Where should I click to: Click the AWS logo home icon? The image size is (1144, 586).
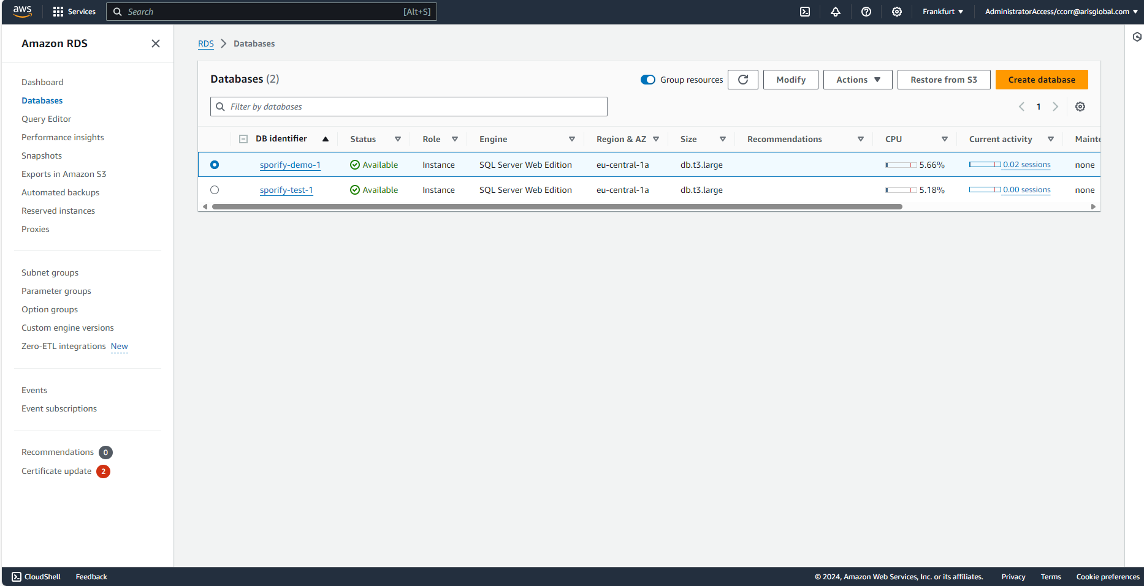coord(23,11)
